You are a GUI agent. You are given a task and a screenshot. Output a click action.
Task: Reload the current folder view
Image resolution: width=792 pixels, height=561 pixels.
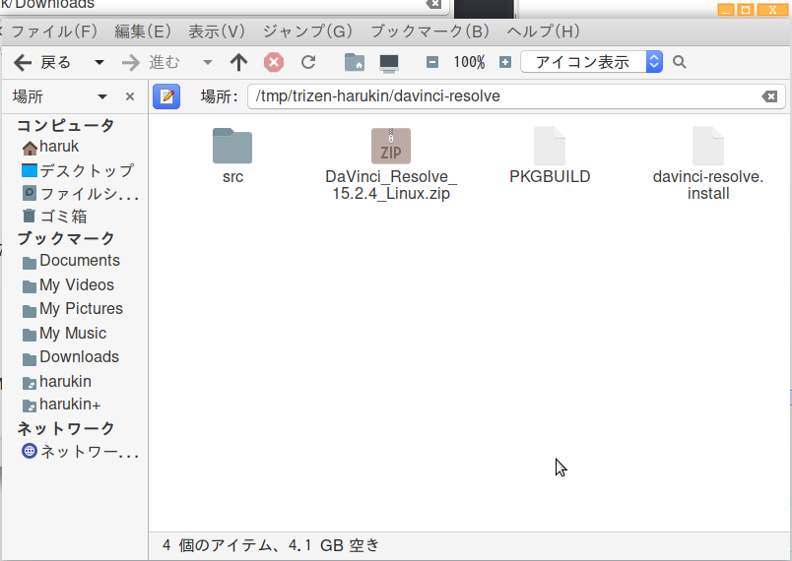coord(308,63)
